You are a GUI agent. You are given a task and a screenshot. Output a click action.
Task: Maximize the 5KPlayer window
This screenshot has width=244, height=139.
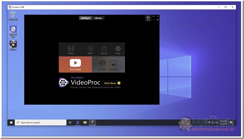tap(154, 16)
